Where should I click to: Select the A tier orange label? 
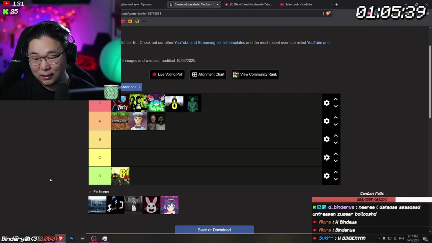tap(100, 121)
